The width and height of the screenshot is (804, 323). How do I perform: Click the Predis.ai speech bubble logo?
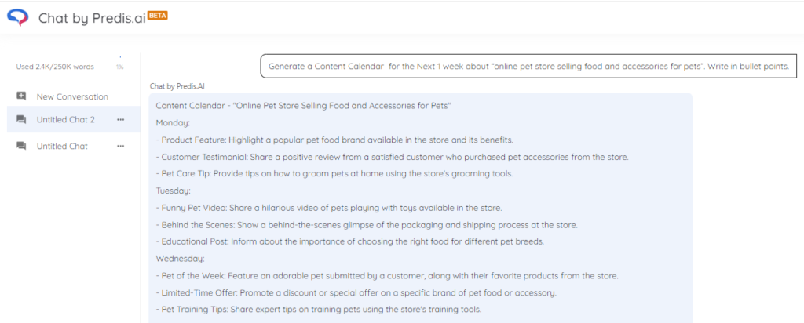[18, 18]
